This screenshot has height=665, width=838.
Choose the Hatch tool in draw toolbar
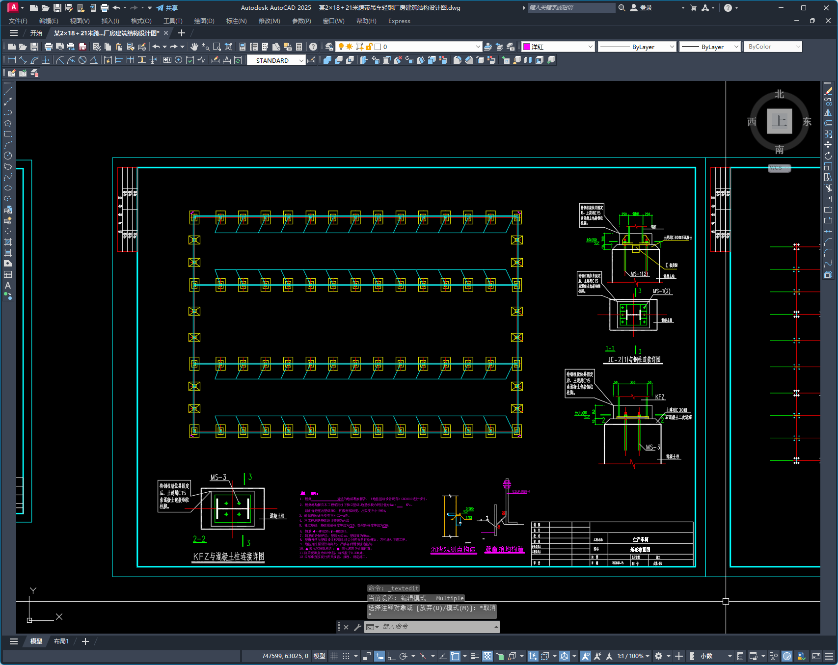tap(8, 242)
